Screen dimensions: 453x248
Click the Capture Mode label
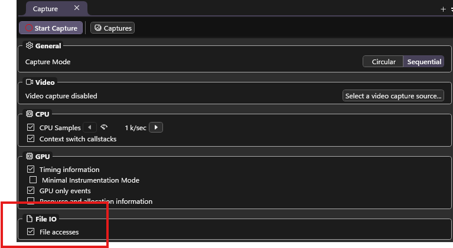48,62
